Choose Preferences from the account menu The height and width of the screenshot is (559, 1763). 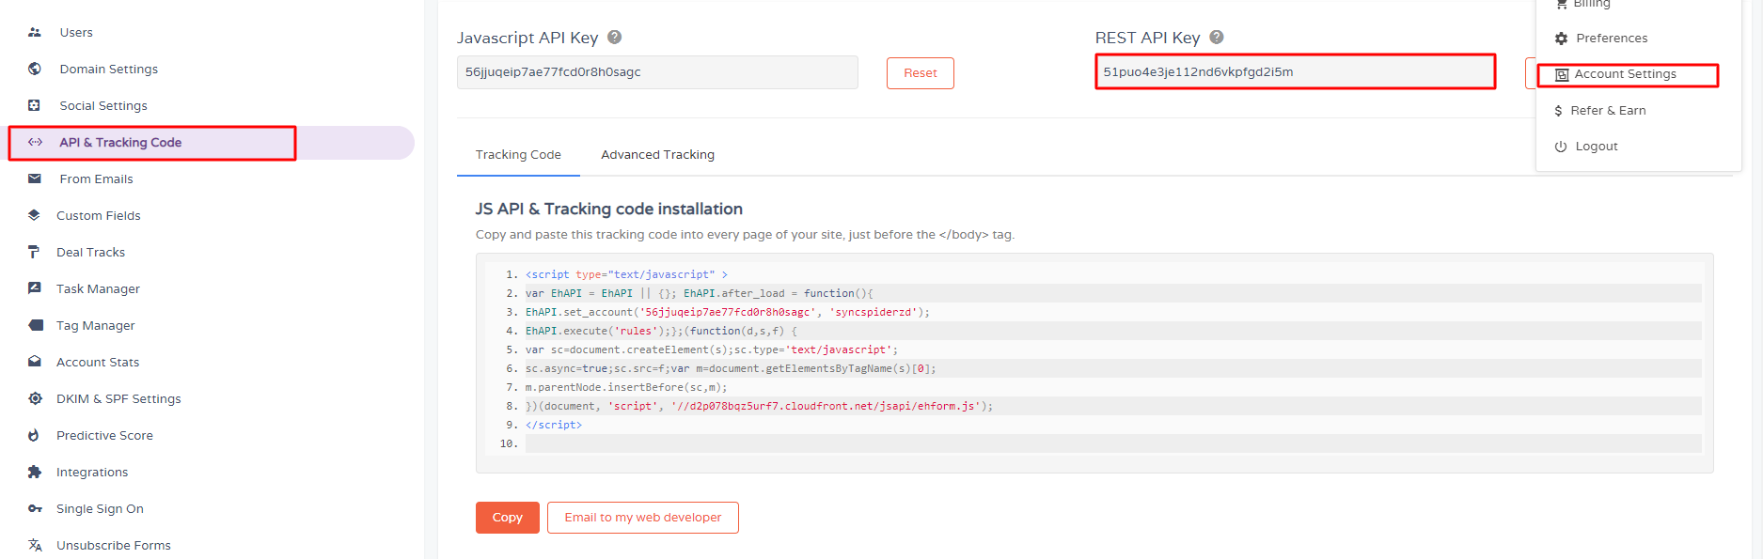[1612, 39]
